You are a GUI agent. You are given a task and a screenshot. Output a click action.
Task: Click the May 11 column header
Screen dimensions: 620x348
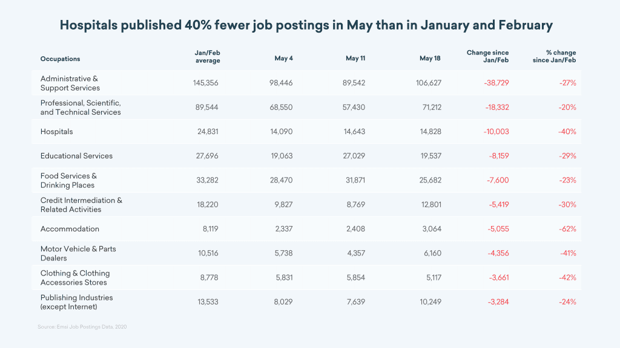[x=355, y=59]
